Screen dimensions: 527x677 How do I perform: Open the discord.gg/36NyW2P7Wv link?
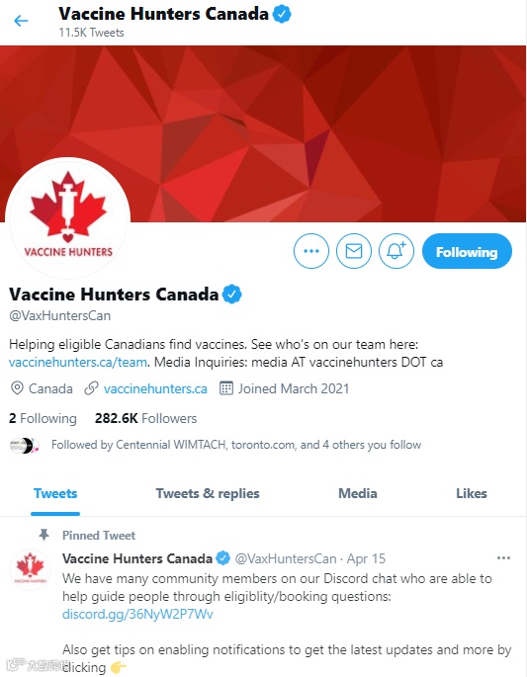click(x=137, y=614)
